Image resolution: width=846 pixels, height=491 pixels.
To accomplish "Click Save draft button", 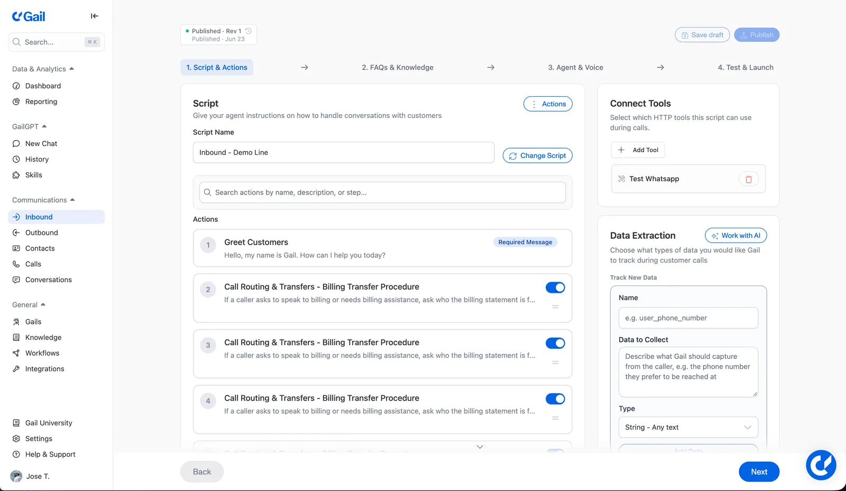I will (702, 35).
